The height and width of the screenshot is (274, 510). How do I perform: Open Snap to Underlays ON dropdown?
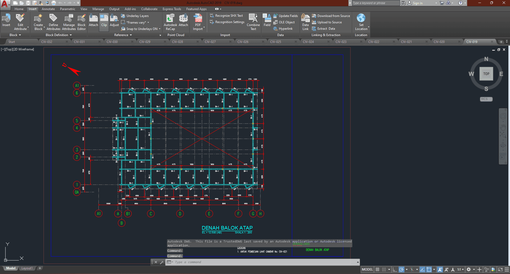[x=160, y=29]
